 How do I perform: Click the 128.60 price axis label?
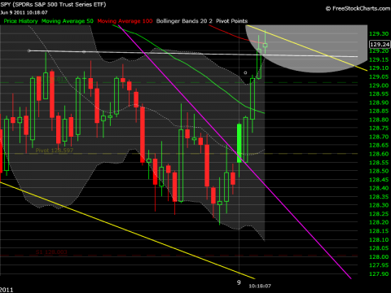click(x=379, y=154)
